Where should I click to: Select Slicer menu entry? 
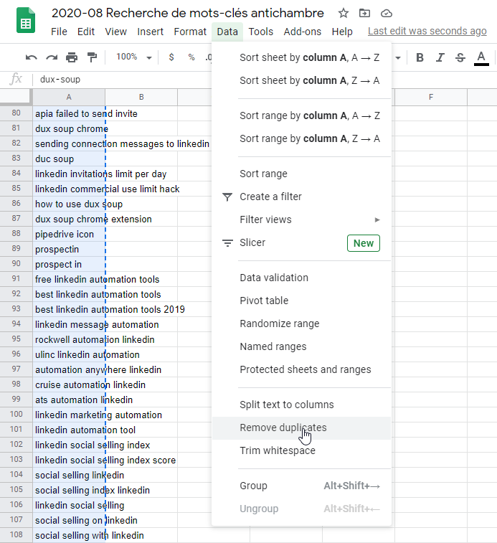pos(301,242)
